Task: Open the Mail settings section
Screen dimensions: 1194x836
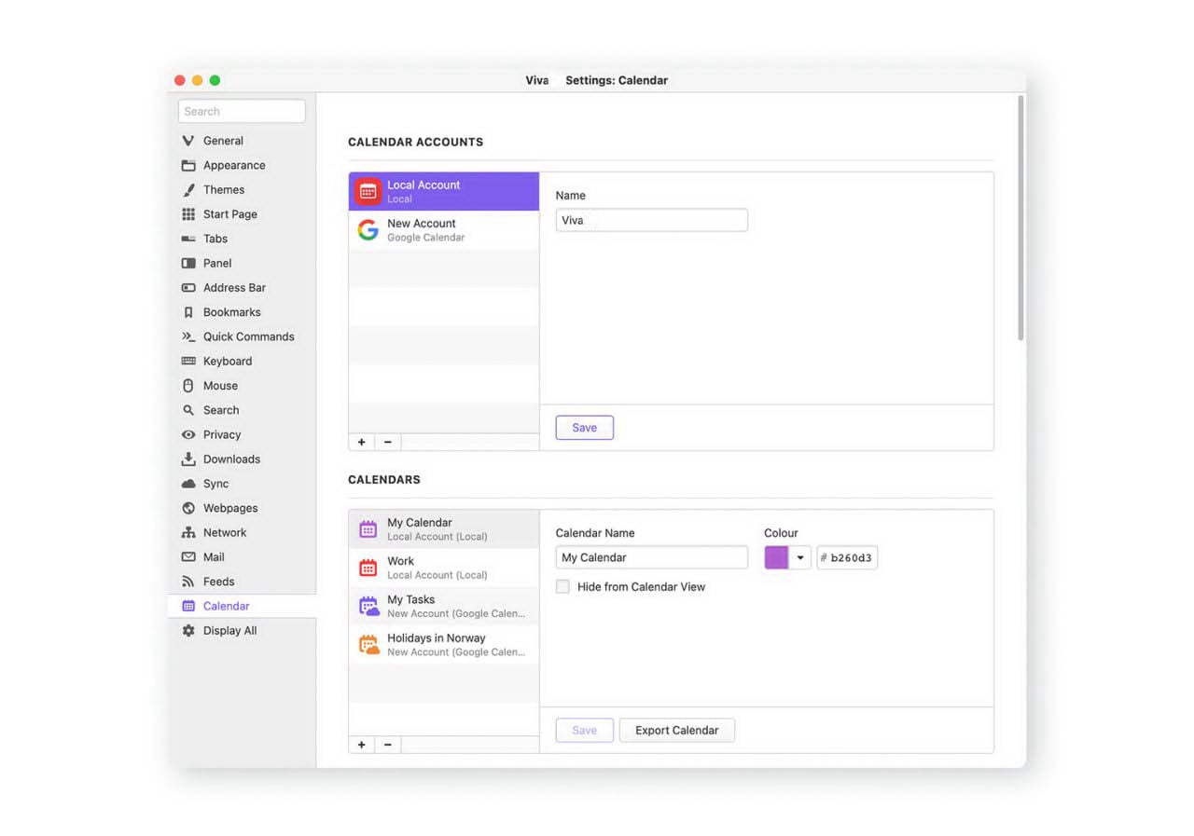Action: click(x=214, y=557)
